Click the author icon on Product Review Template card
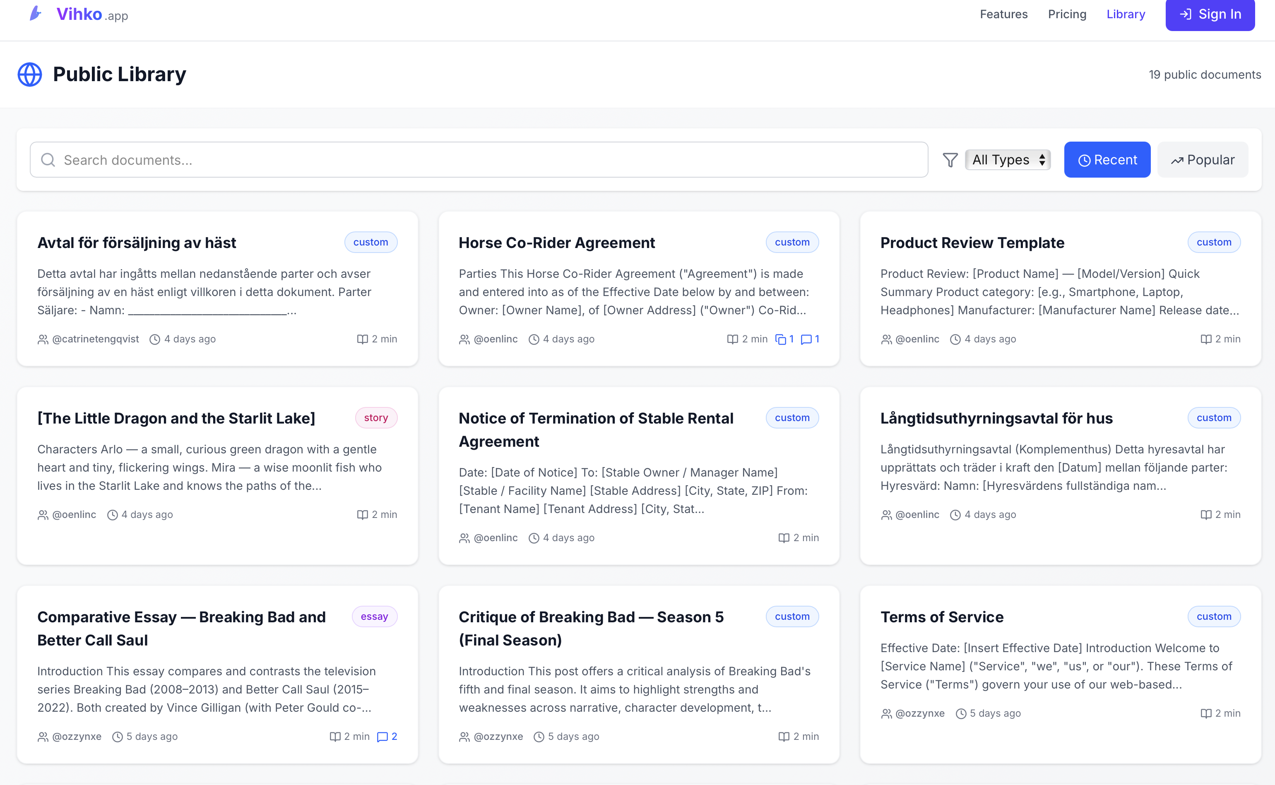 886,340
